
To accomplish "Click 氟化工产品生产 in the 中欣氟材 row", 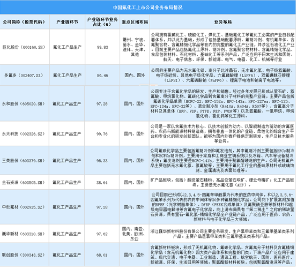I will click(x=67, y=207).
